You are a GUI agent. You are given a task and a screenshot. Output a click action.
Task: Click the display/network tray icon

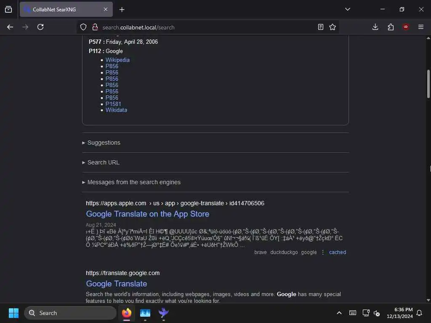pos(366,313)
